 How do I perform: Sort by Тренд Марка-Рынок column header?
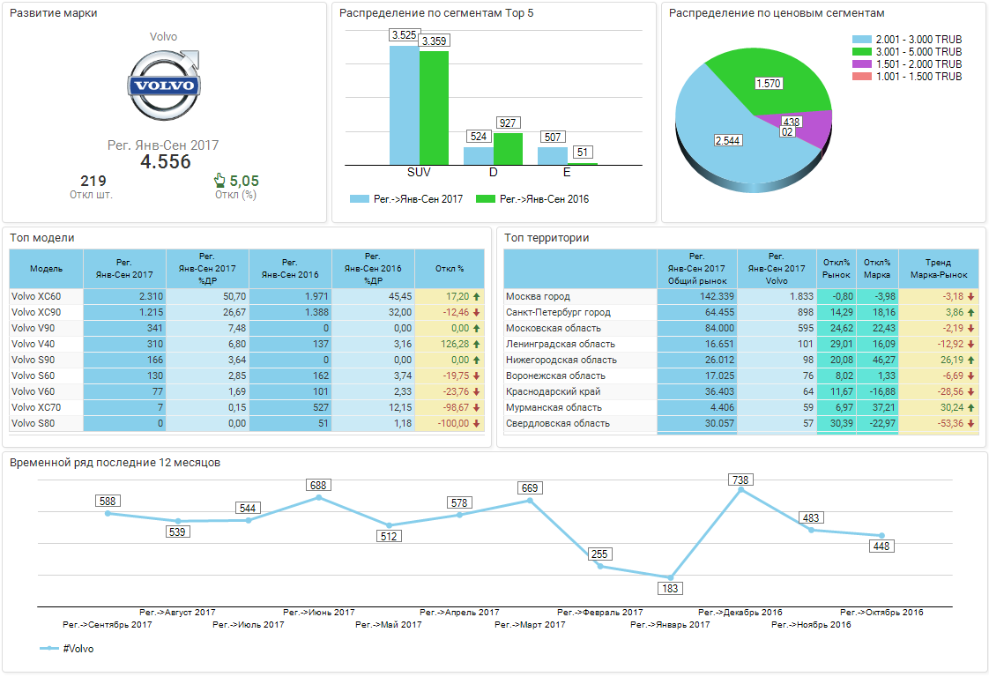938,268
